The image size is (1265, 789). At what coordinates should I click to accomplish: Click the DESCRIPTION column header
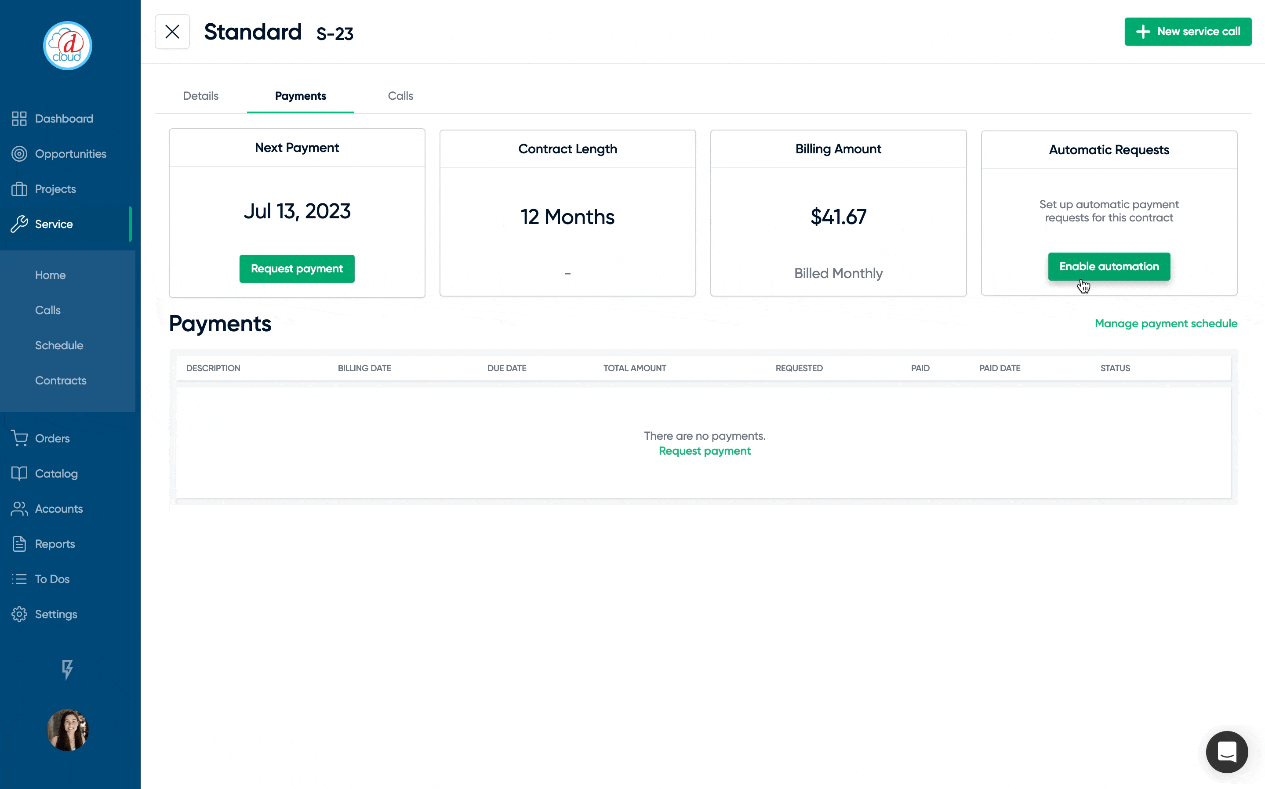213,368
